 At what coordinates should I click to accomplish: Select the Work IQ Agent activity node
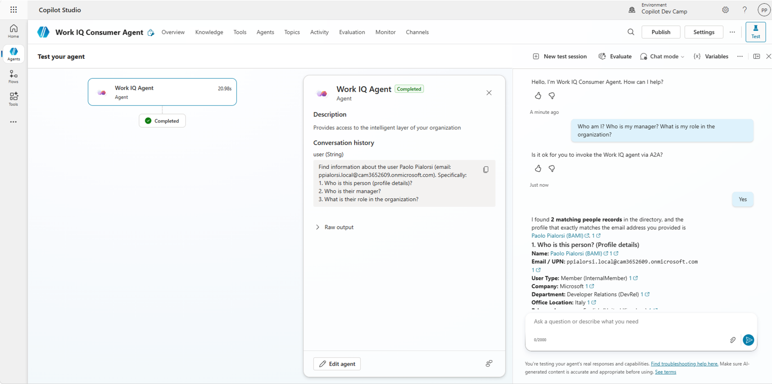(162, 92)
